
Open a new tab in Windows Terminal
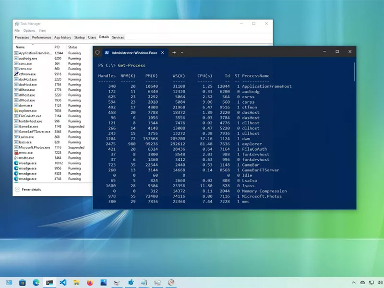[174, 53]
